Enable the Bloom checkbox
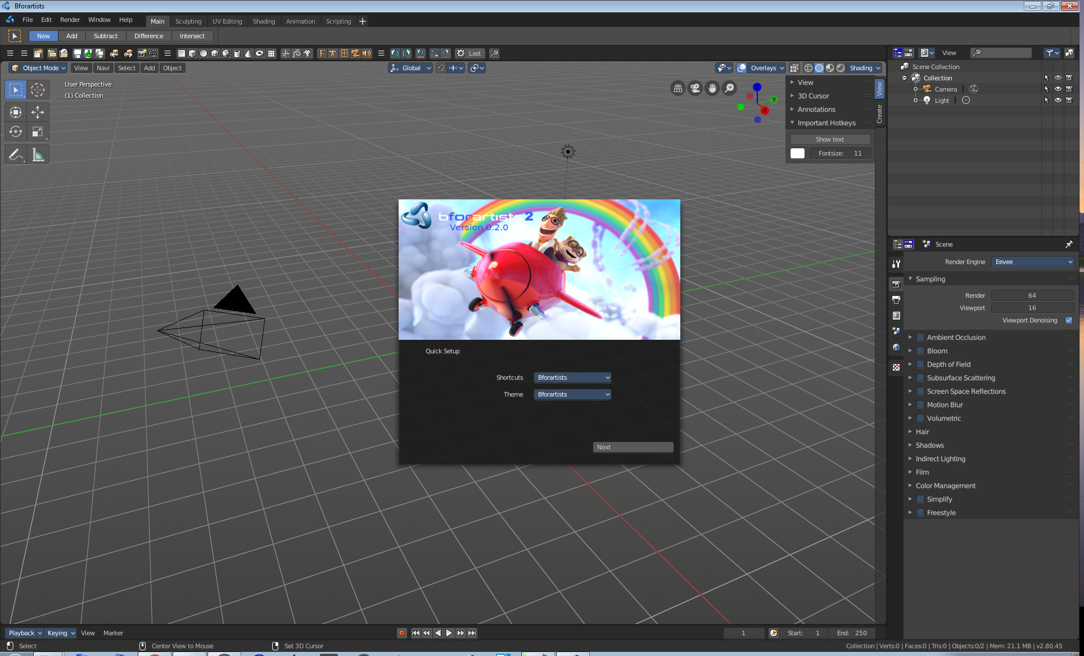Screen dimensions: 1084x656 (x=920, y=351)
